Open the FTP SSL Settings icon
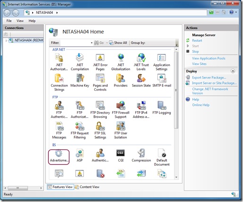The image size is (243, 202). [100, 131]
